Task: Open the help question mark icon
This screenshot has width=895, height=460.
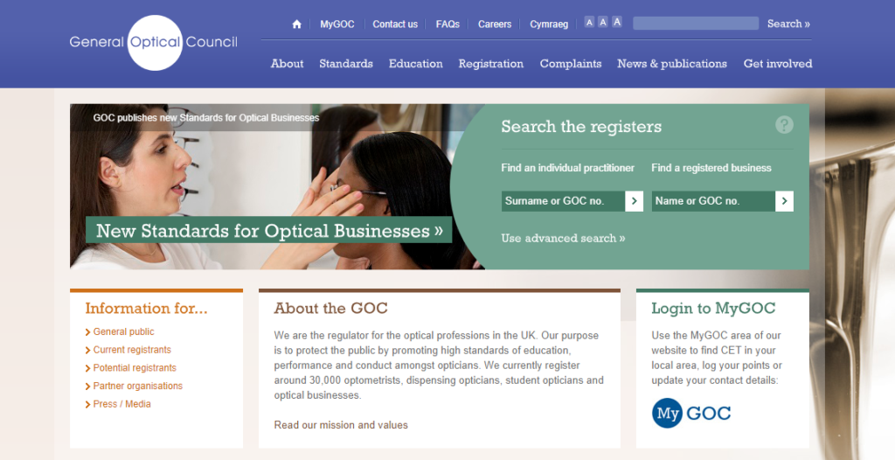Action: click(x=784, y=124)
